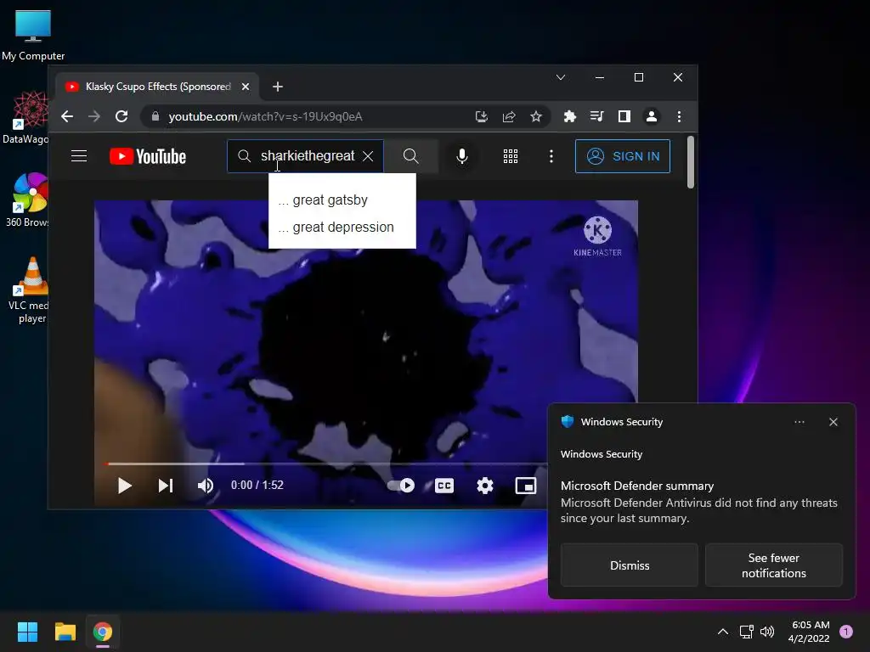Click the YouTube page scrollbar
The width and height of the screenshot is (870, 652).
(691, 162)
